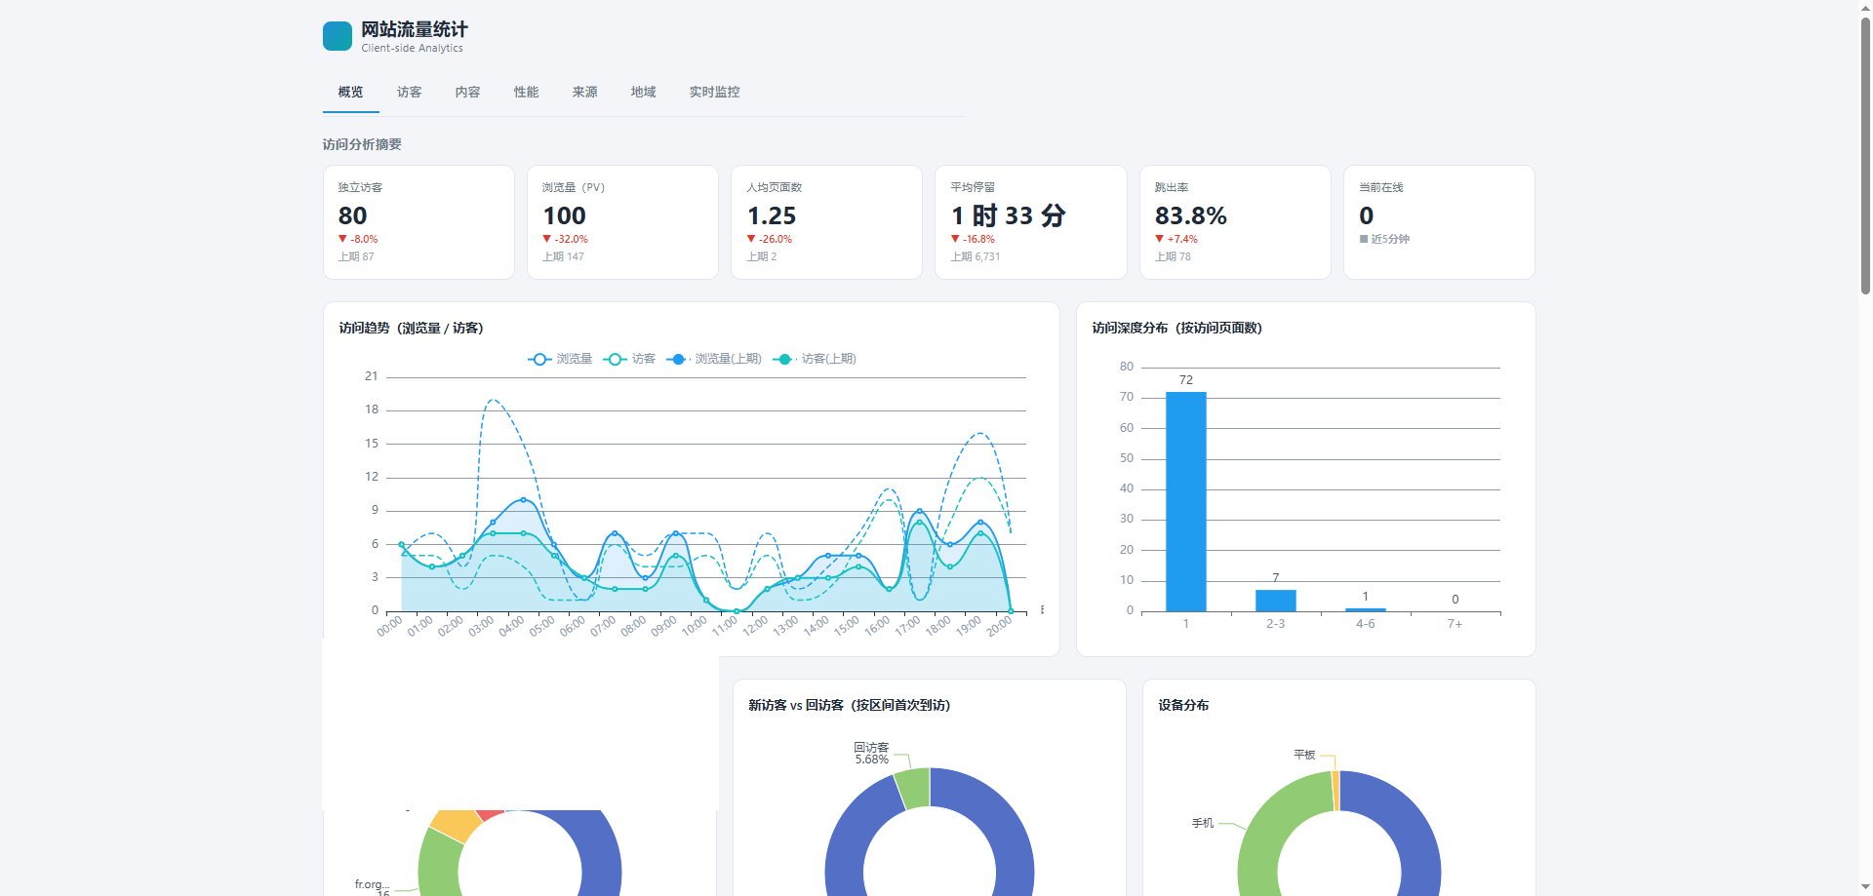Click the 4-6 pages bar showing 1
This screenshot has height=896, width=1873.
pos(1366,609)
